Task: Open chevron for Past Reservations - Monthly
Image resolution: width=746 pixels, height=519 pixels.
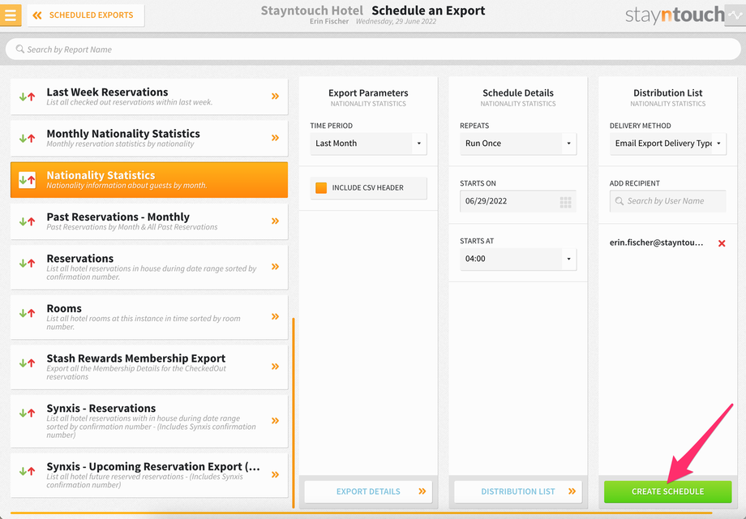Action: click(x=275, y=221)
